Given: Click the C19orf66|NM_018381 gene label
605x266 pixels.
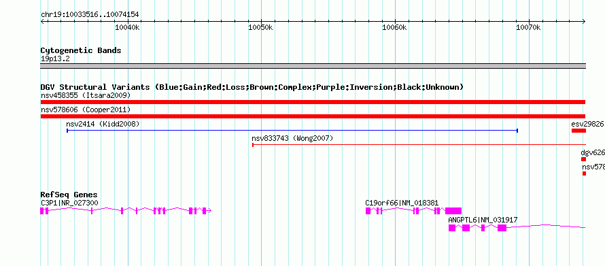Looking at the screenshot, I should pos(402,203).
